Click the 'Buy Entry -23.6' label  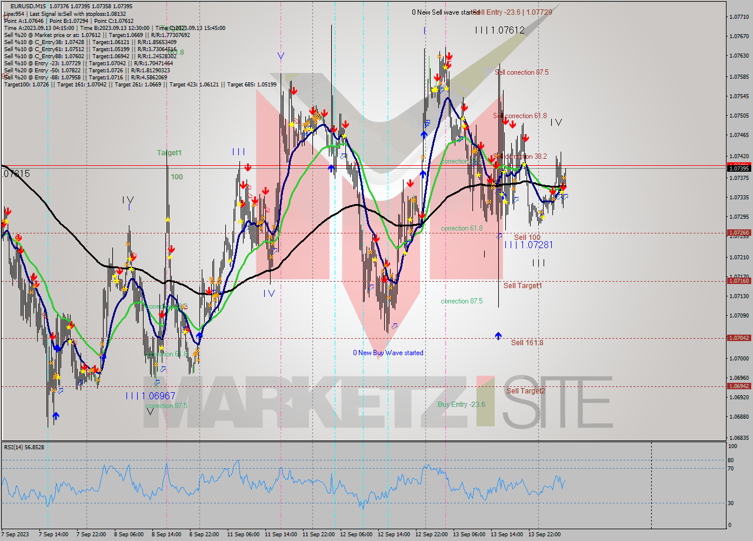(x=461, y=405)
